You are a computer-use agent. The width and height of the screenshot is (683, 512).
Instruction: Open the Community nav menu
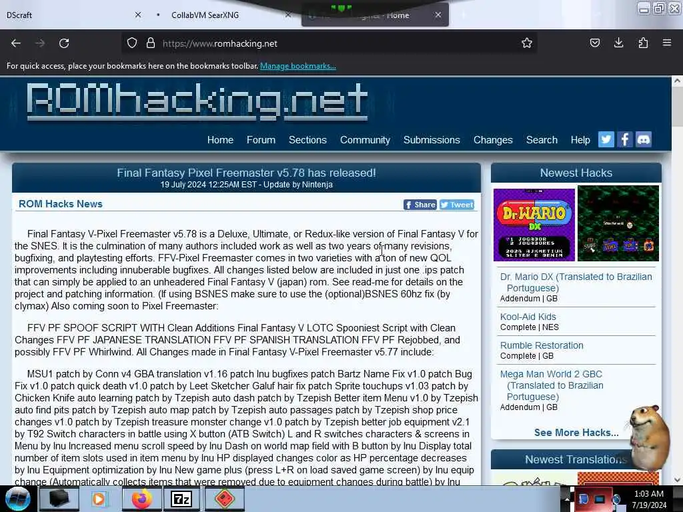365,140
